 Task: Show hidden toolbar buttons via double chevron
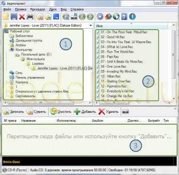point(175,109)
